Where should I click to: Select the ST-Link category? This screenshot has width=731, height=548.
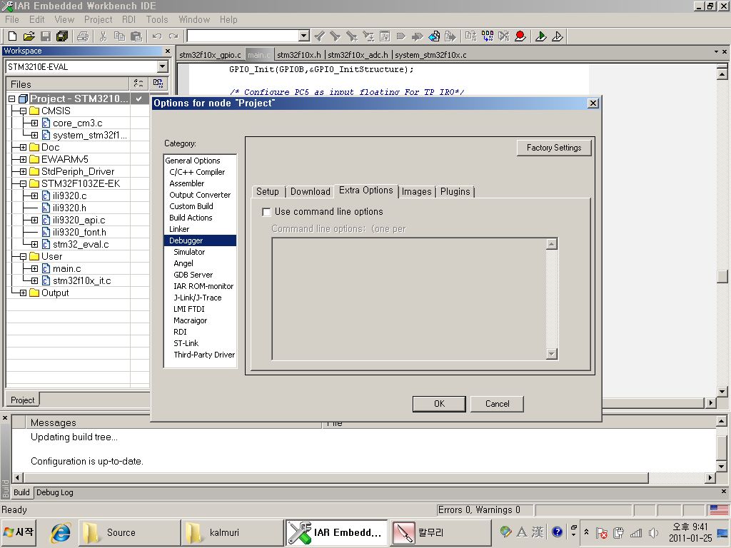point(186,343)
